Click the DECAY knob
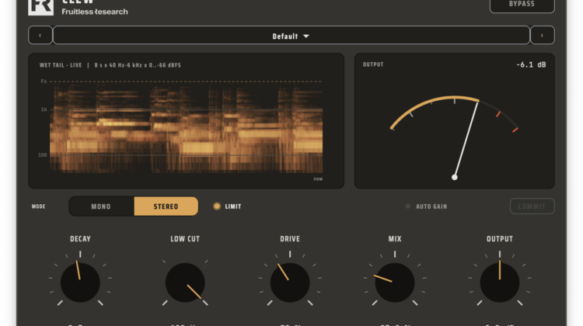This screenshot has height=326, width=583. coord(80,283)
